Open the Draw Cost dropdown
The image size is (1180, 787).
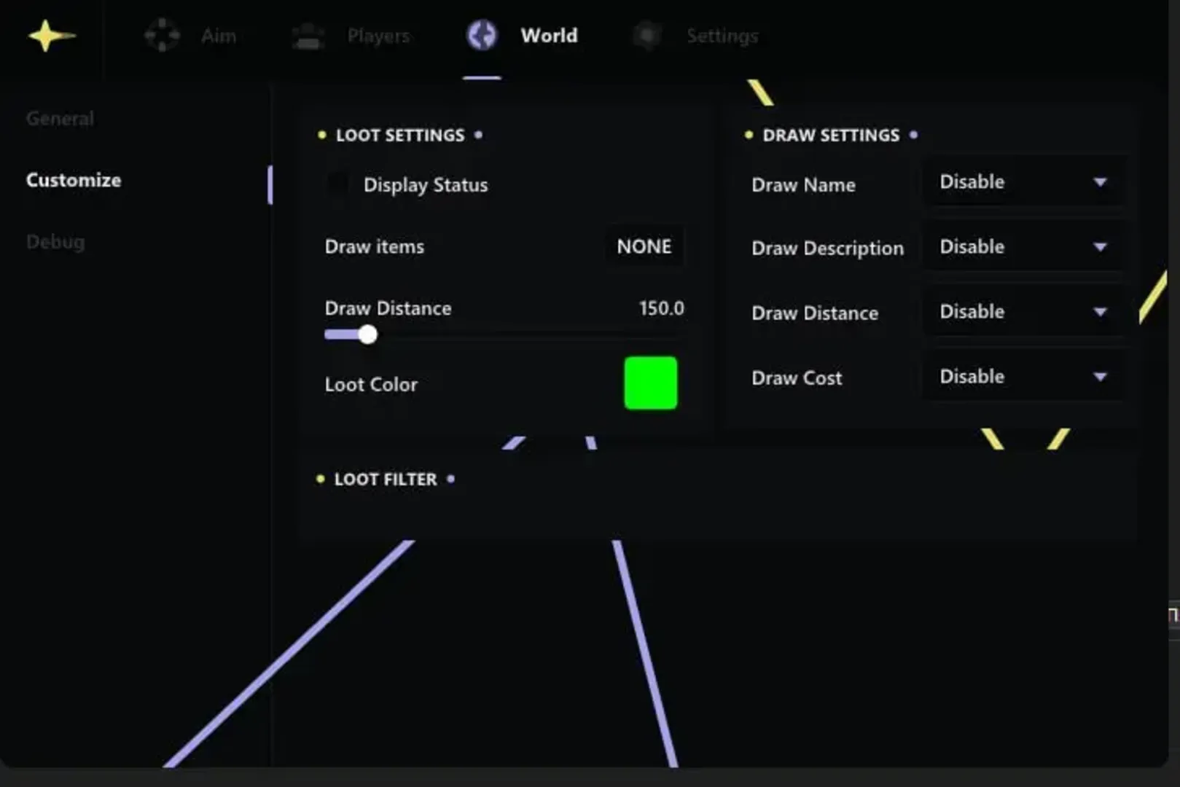pos(1023,377)
